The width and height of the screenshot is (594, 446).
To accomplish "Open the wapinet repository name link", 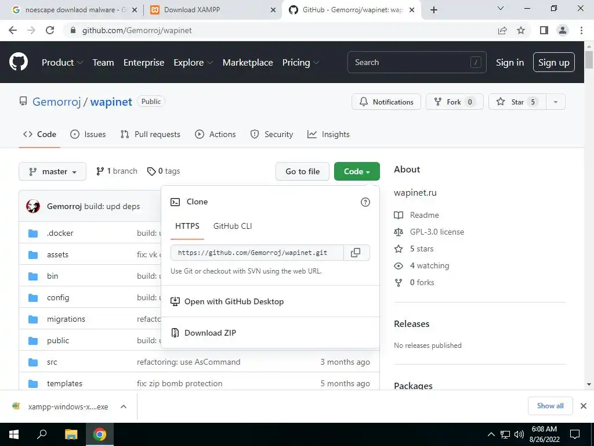I will click(x=111, y=102).
